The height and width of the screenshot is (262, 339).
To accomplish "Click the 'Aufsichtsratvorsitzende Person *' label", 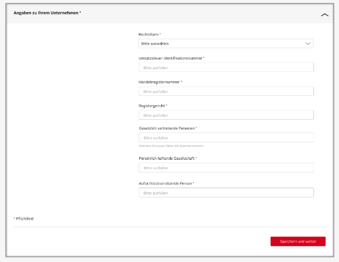I will click(x=166, y=183).
